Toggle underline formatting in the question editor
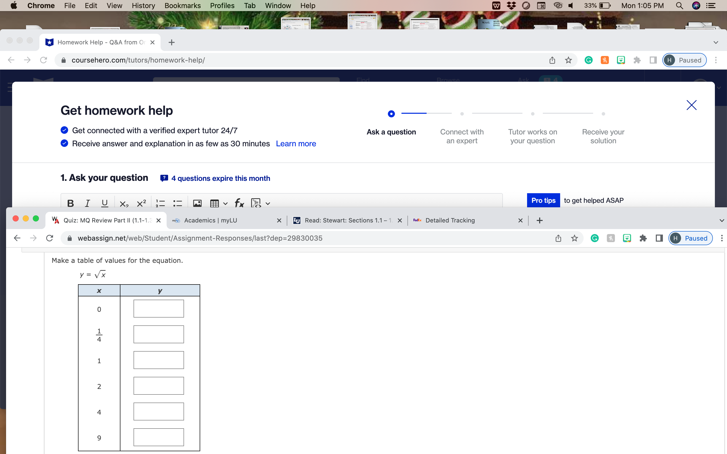 [104, 203]
